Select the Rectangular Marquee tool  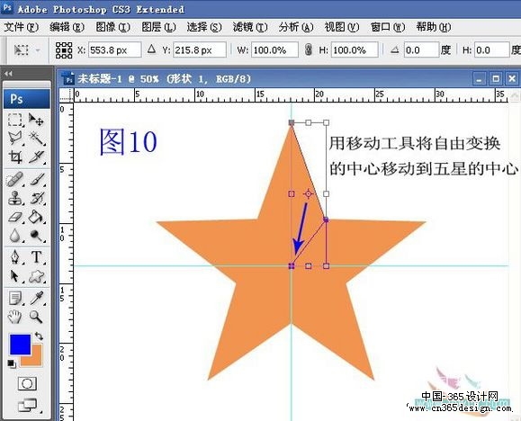[x=15, y=120]
